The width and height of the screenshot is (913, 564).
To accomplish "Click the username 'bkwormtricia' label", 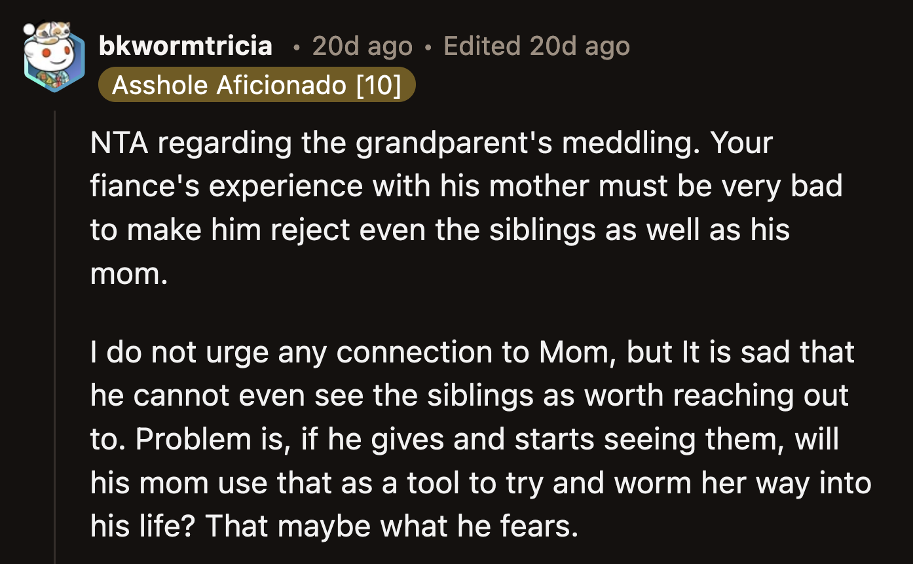I will pyautogui.click(x=185, y=45).
